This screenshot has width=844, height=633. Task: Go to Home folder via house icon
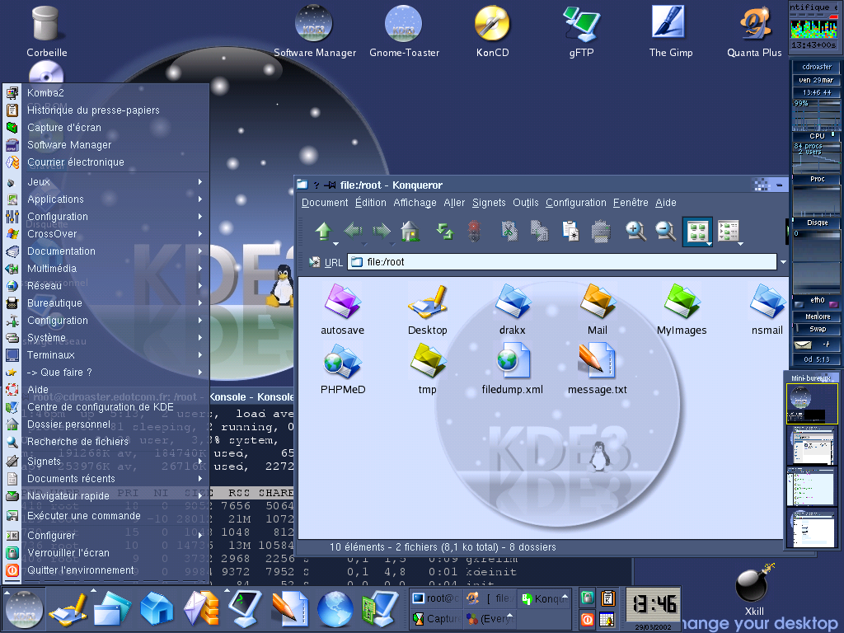[410, 231]
